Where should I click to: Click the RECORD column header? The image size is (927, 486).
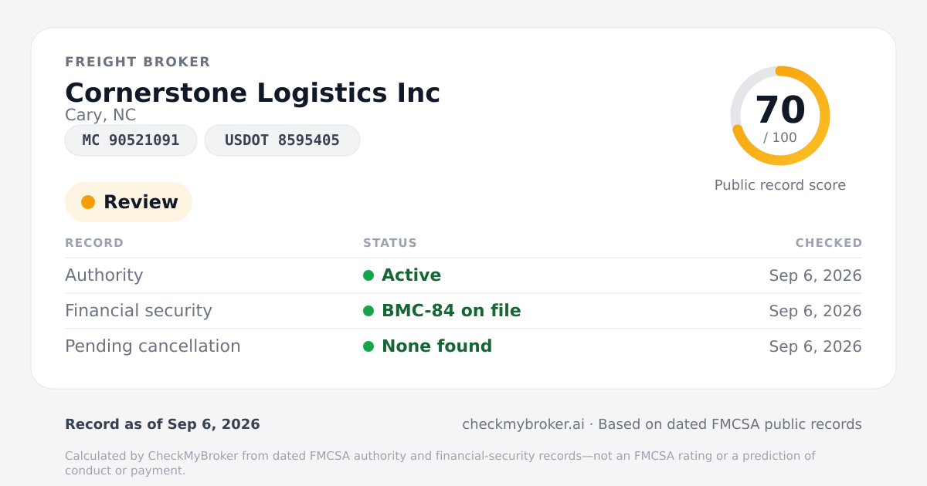[94, 243]
